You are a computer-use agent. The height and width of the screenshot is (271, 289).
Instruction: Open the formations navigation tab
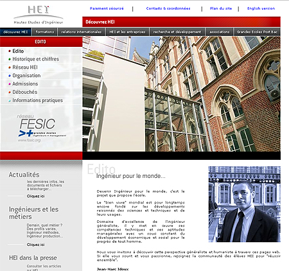44,32
